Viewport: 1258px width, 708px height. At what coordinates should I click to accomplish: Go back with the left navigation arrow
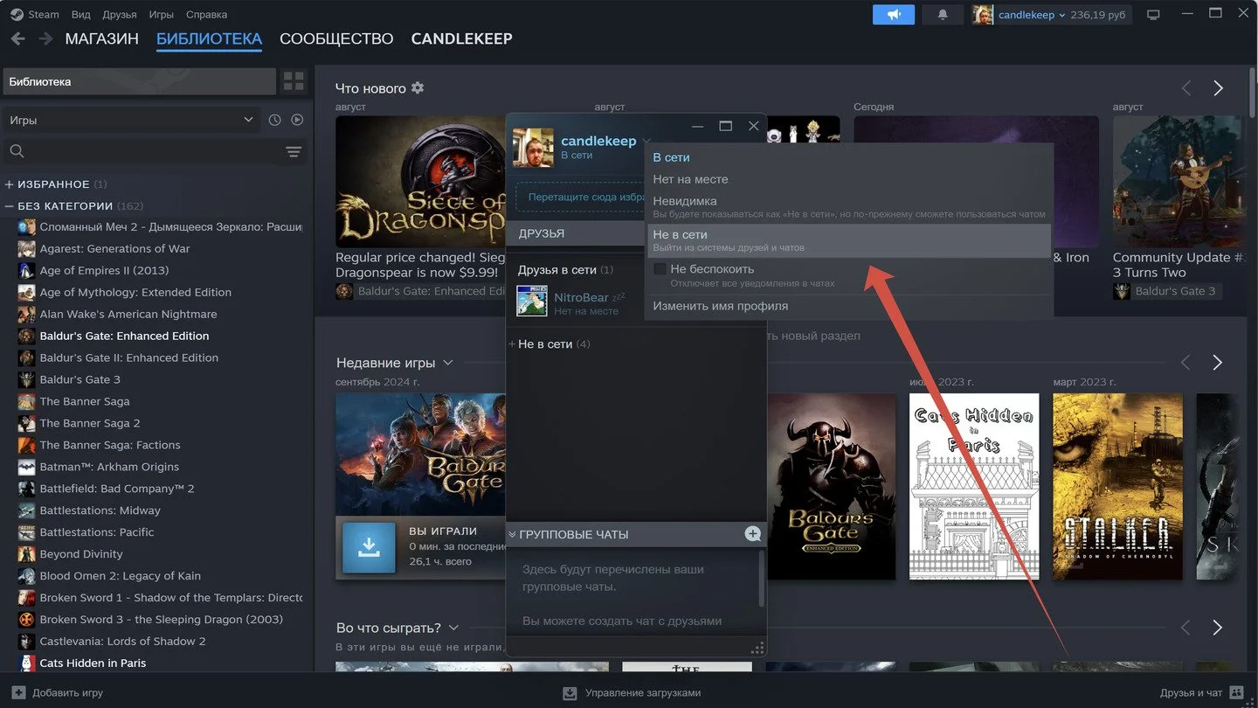18,38
